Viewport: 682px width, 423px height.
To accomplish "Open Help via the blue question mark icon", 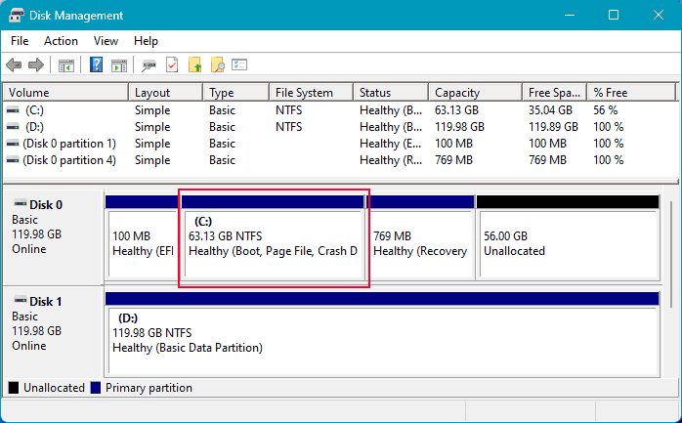I will coord(97,65).
